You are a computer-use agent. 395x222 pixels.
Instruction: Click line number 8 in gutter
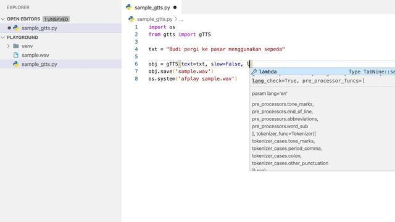pyautogui.click(x=136, y=78)
